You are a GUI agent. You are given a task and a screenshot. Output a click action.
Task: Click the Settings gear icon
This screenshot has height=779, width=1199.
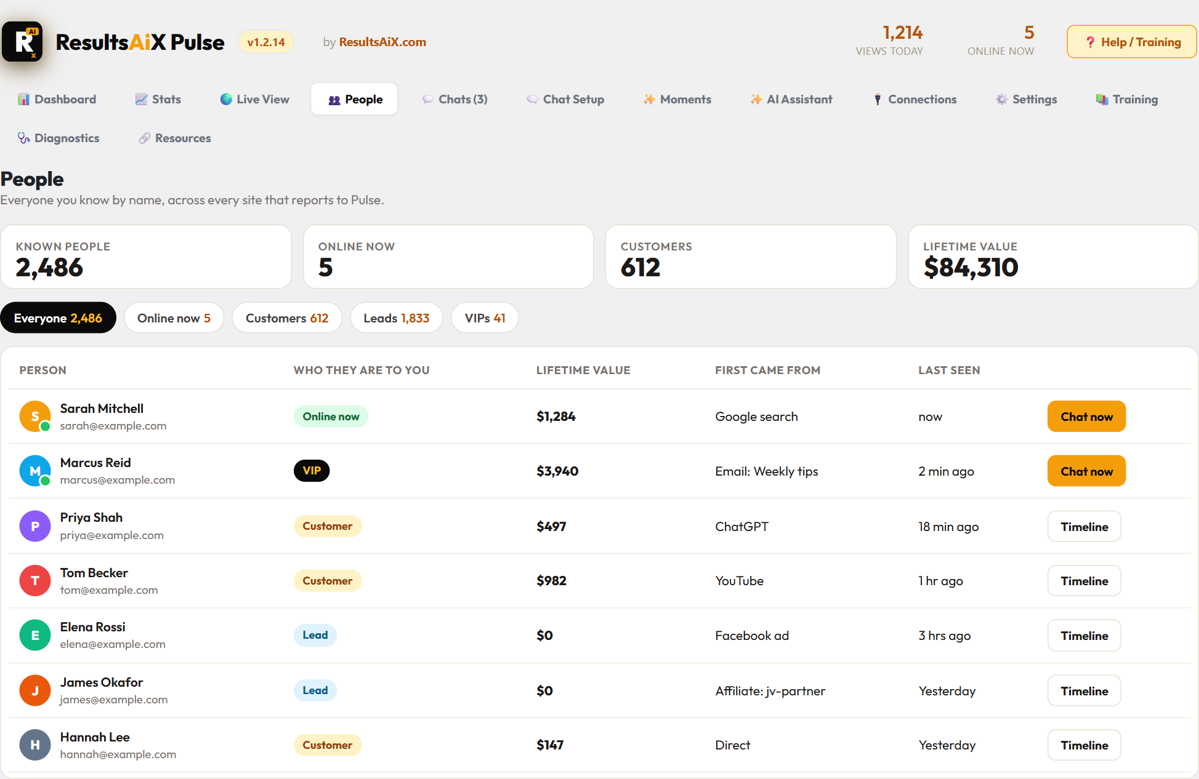click(1001, 100)
